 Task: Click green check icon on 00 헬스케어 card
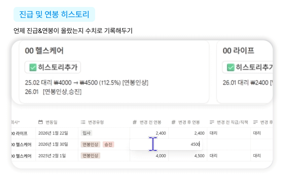tap(33, 67)
